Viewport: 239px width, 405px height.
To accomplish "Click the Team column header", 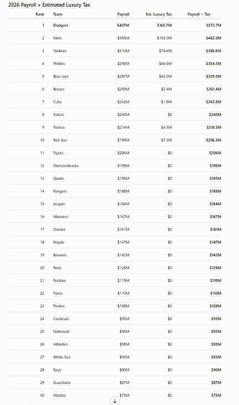I will (x=58, y=14).
